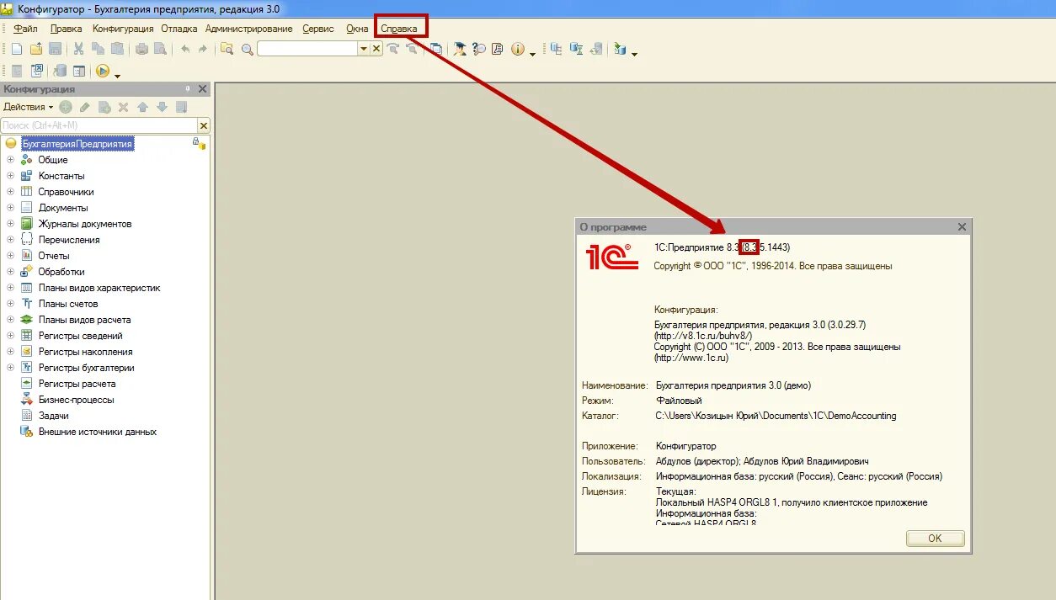Select Обработки in the tree

point(61,272)
